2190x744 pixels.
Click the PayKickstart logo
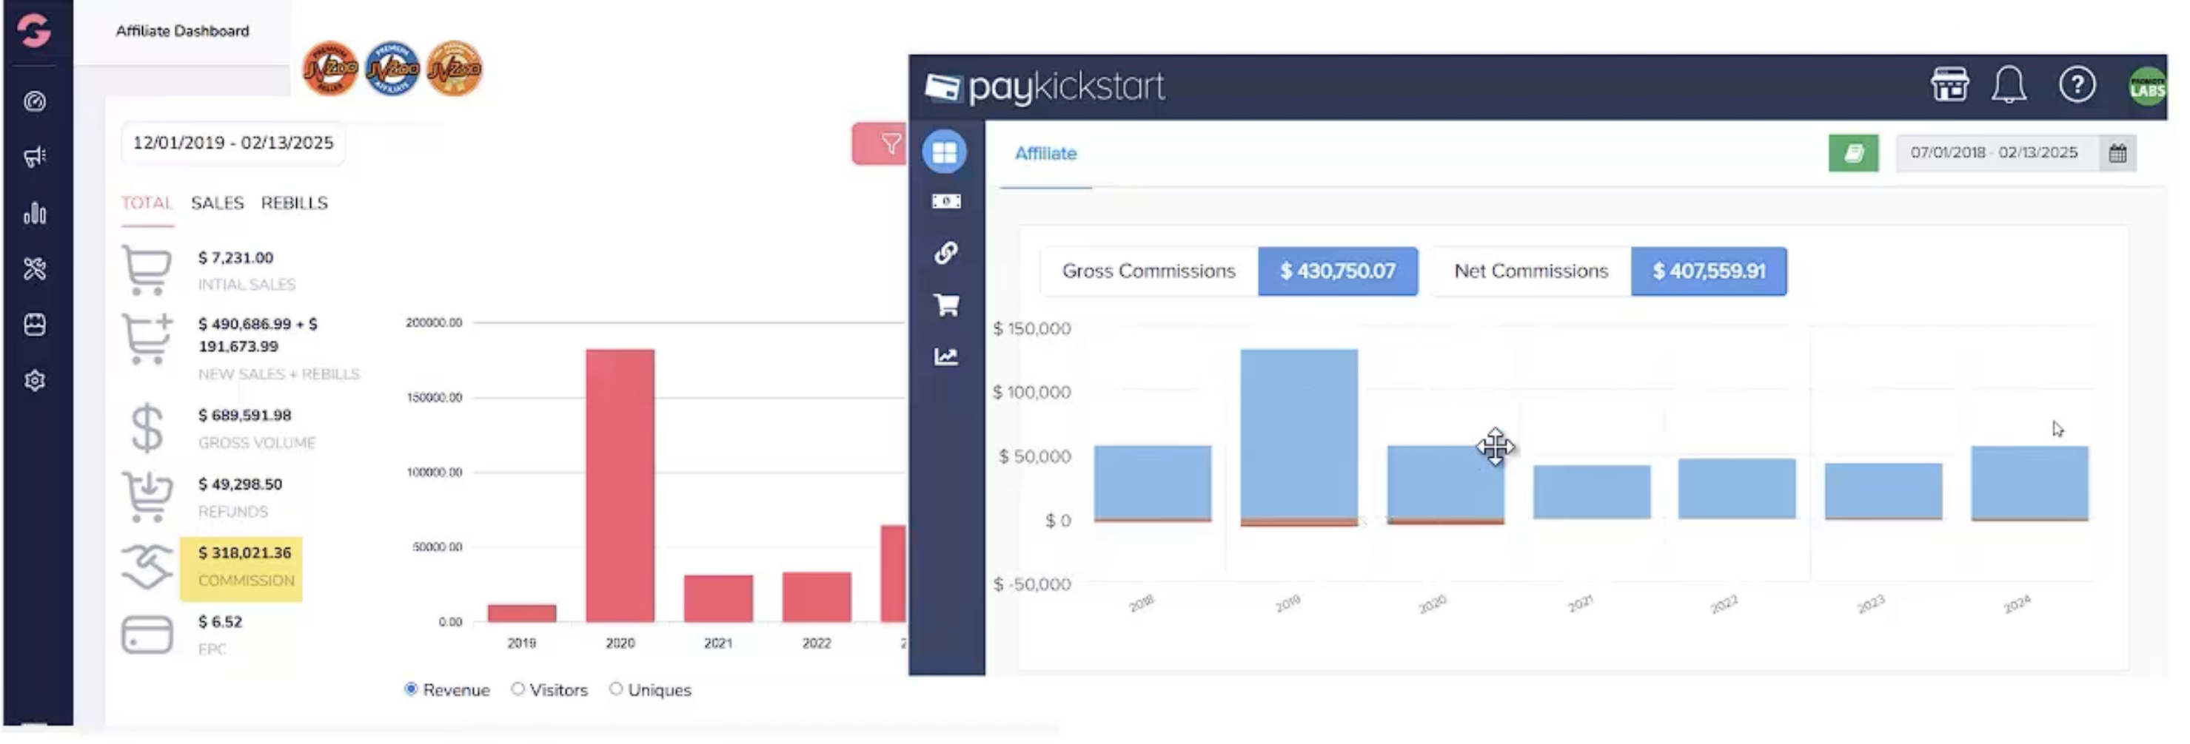coord(1045,87)
